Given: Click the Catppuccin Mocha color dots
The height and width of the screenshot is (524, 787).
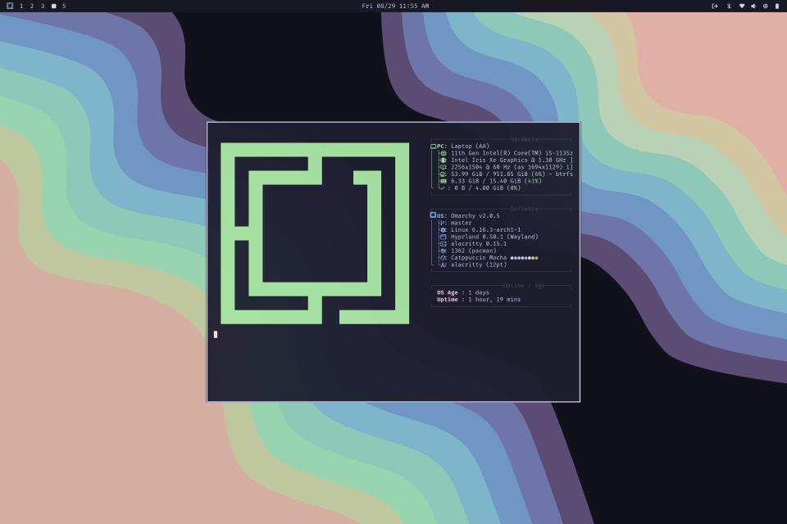Looking at the screenshot, I should [524, 258].
